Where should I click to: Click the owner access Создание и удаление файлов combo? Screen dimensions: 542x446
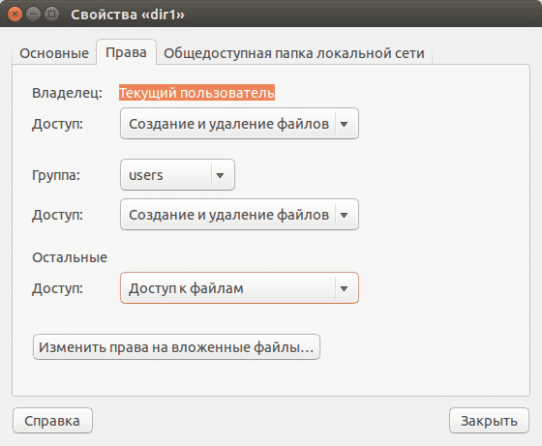tap(239, 124)
